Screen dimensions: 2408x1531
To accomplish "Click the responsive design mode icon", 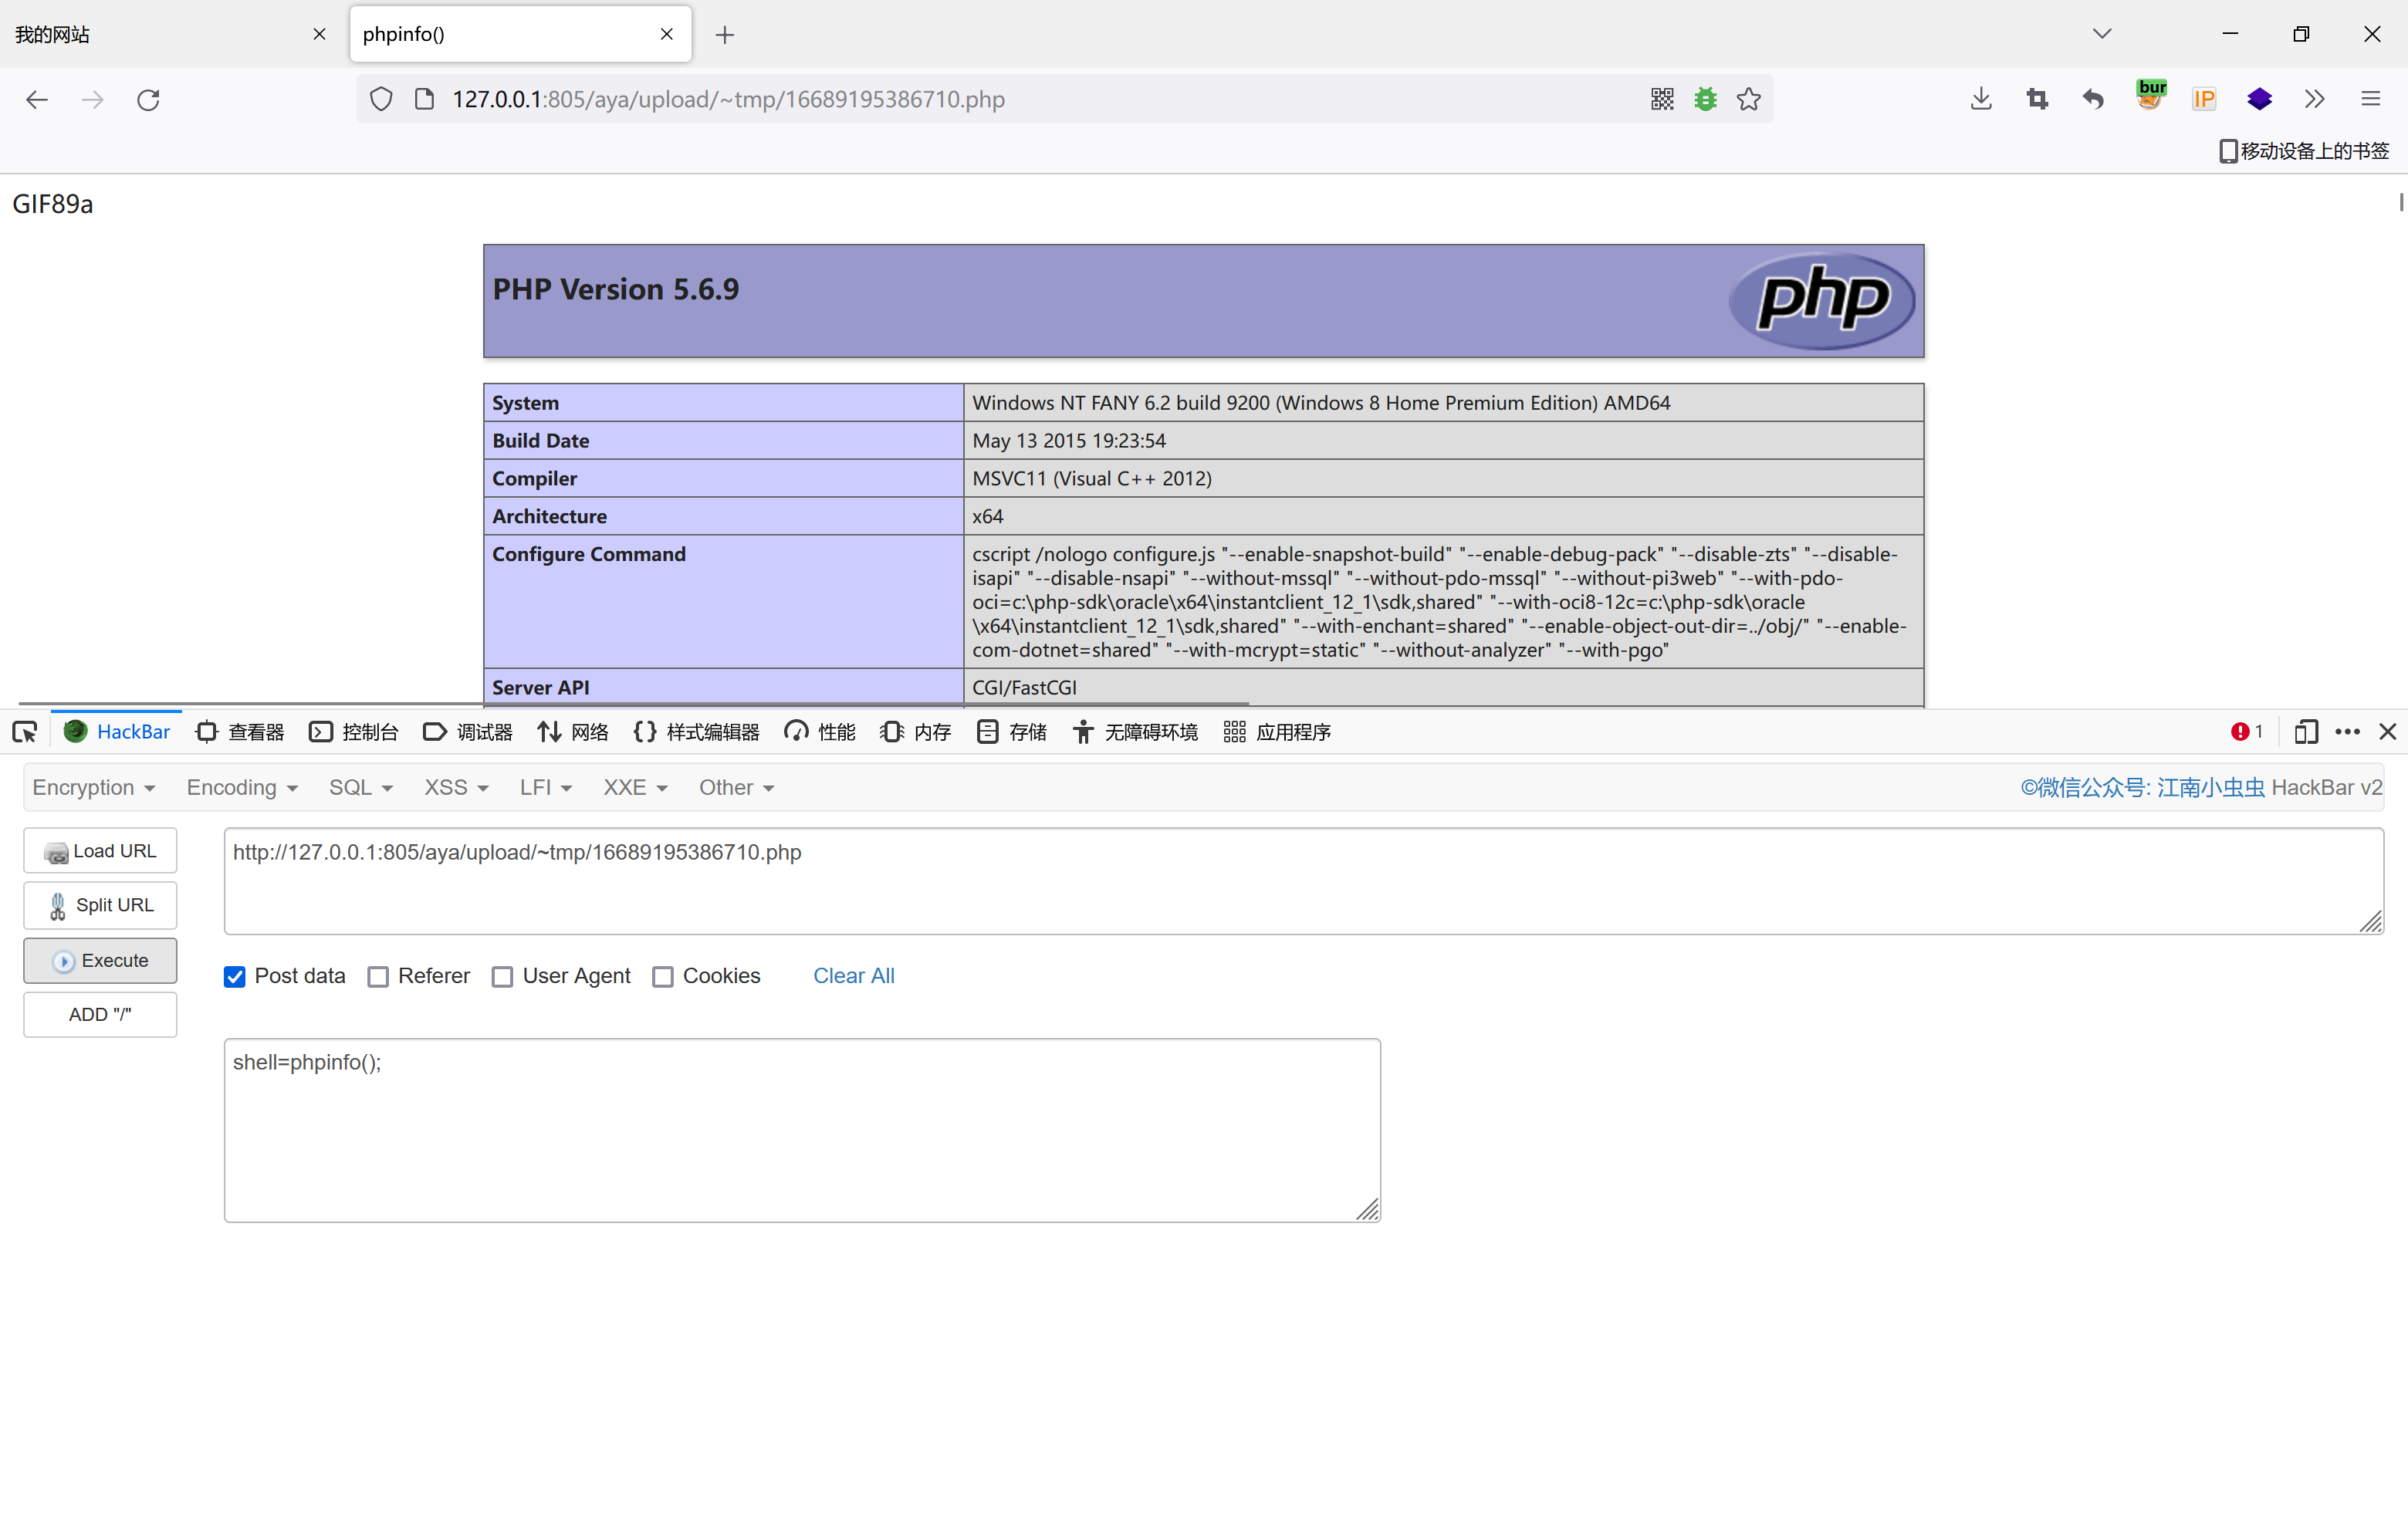I will click(x=2305, y=732).
